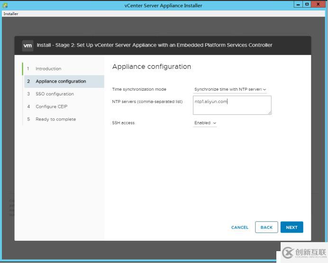Click the Install - Stage 2 header title
328x263 pixels.
pyautogui.click(x=155, y=45)
